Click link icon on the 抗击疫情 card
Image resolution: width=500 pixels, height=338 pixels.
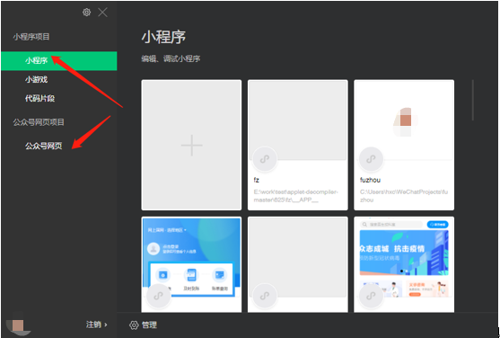pyautogui.click(x=371, y=296)
